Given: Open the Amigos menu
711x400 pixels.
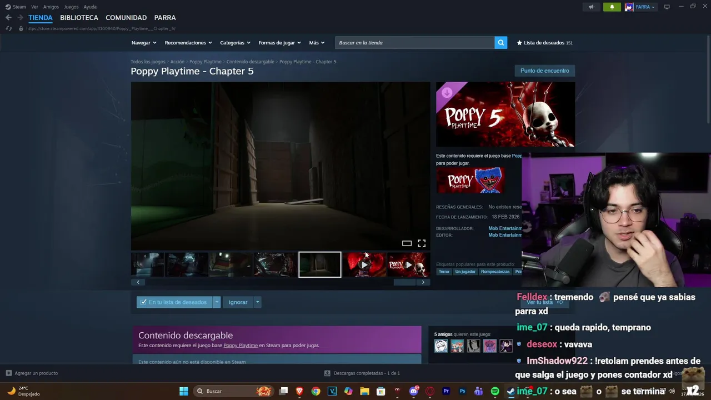Looking at the screenshot, I should (x=51, y=7).
